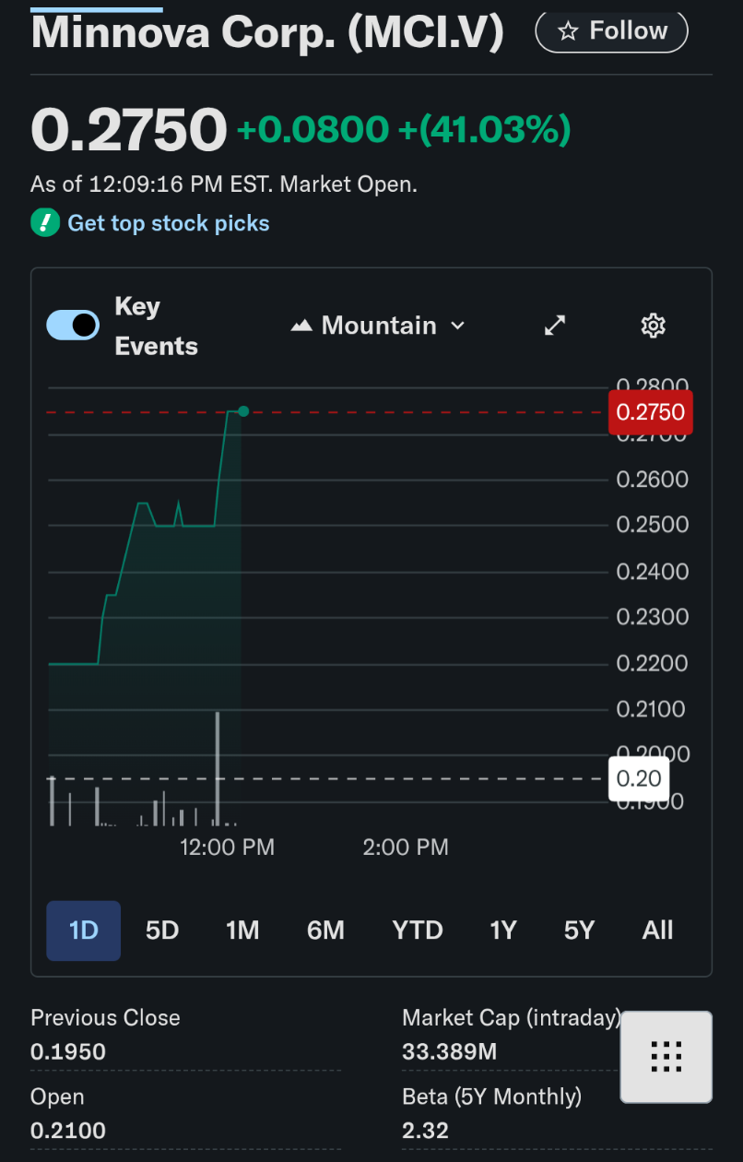Show the YTD chart range

tap(418, 931)
